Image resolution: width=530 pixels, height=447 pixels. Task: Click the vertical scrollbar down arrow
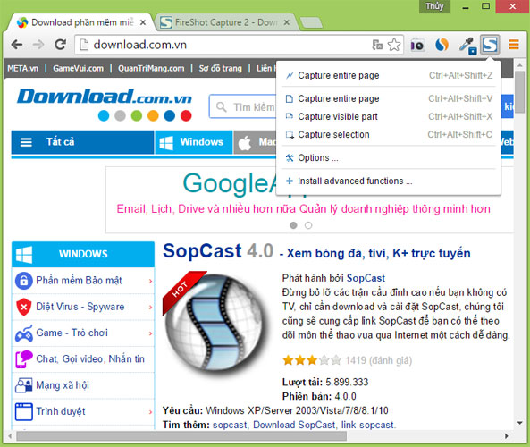pos(519,423)
